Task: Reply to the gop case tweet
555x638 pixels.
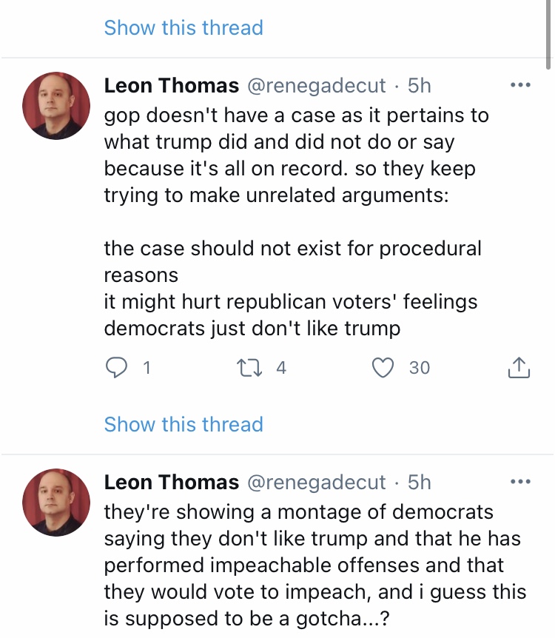Action: coord(116,367)
